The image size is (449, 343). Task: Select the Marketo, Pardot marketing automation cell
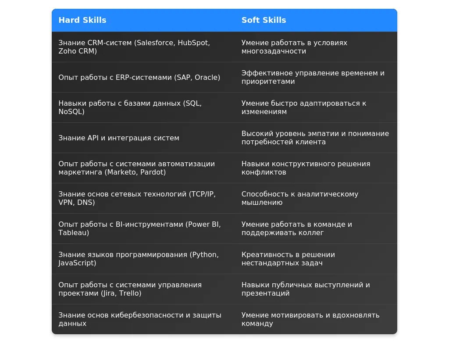[x=136, y=168]
